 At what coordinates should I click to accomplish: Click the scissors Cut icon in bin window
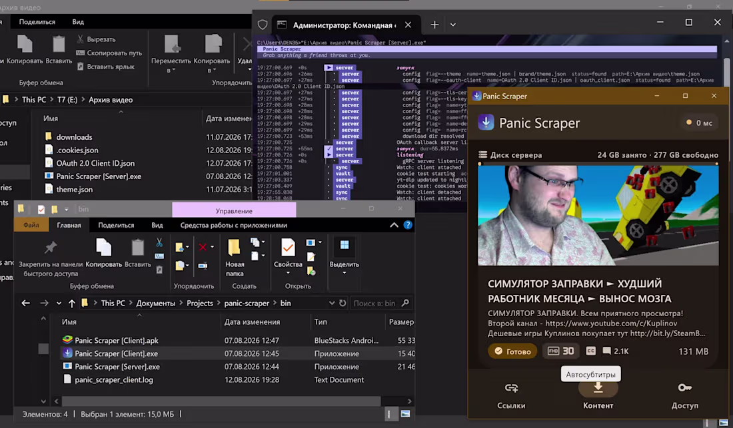pyautogui.click(x=159, y=243)
